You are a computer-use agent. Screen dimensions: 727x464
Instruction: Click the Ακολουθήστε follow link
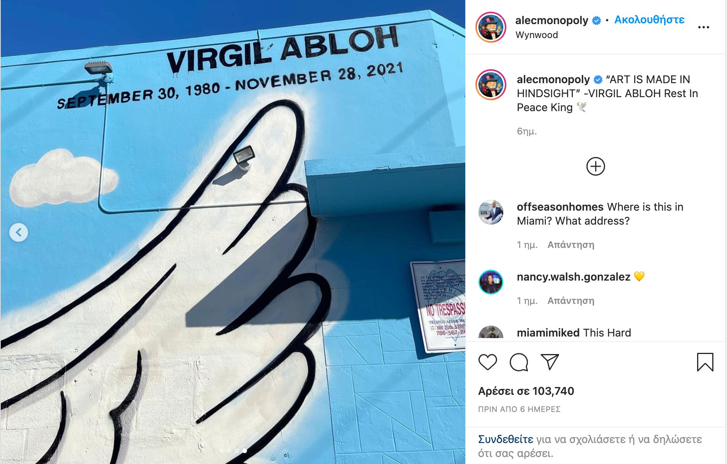point(649,20)
